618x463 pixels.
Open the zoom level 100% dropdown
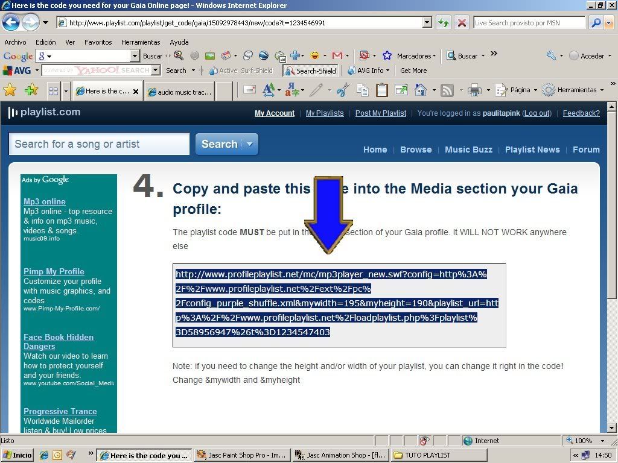point(602,441)
